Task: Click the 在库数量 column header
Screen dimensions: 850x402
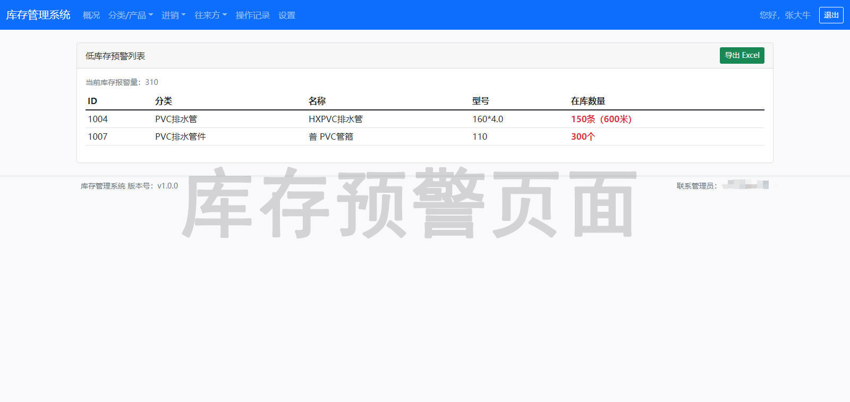Action: click(588, 101)
